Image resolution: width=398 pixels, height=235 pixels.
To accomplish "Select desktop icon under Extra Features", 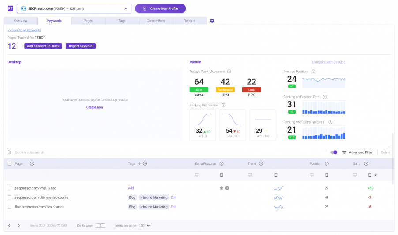I will tap(197, 175).
